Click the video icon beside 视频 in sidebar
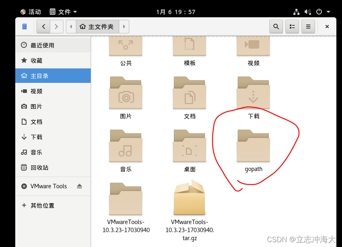Image resolution: width=342 pixels, height=247 pixels. click(24, 91)
